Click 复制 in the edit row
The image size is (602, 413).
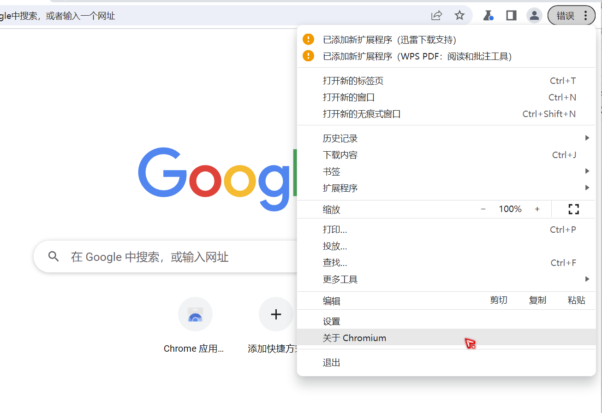(x=537, y=301)
